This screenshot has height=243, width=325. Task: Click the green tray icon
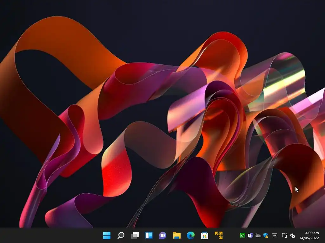click(242, 235)
